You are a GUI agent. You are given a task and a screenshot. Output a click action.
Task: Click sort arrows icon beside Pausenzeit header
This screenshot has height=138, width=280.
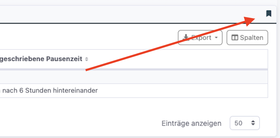click(87, 59)
